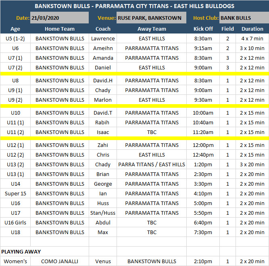Select coach cell Isaac
The height and width of the screenshot is (266, 269).
[x=103, y=132]
